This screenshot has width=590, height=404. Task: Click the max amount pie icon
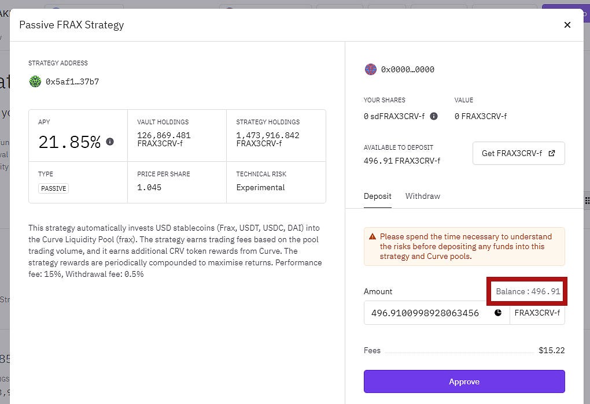(x=498, y=313)
